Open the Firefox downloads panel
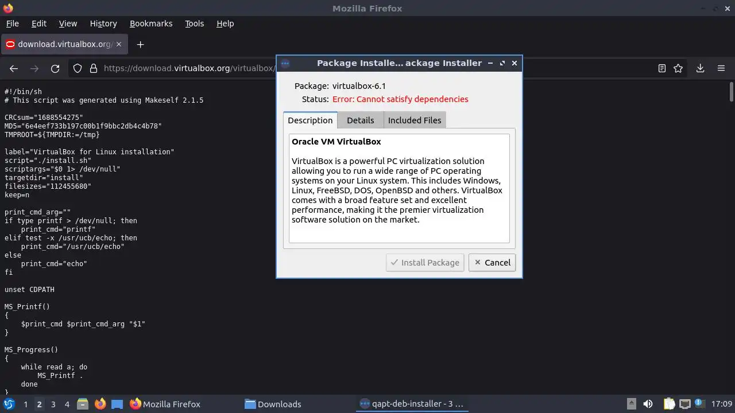This screenshot has height=413, width=735. tap(700, 68)
